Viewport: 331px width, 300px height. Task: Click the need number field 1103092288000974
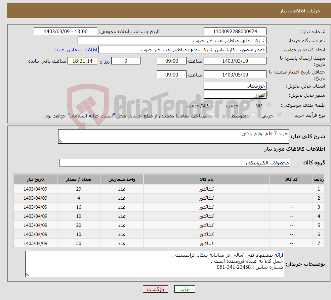pos(235,32)
